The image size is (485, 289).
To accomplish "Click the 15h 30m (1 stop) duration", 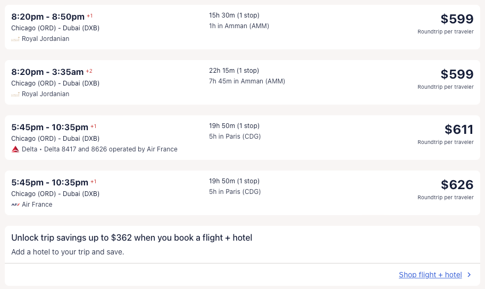I will click(234, 15).
